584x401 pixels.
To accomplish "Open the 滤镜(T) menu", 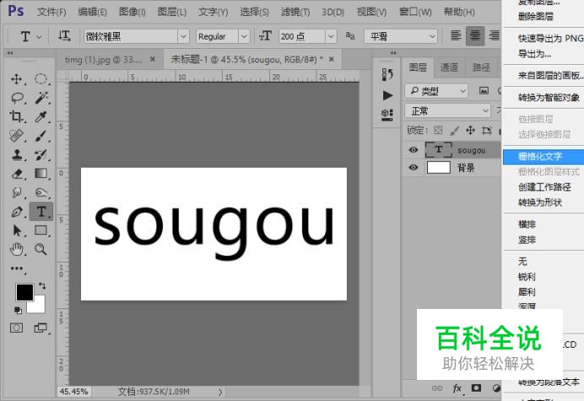I will coord(295,13).
